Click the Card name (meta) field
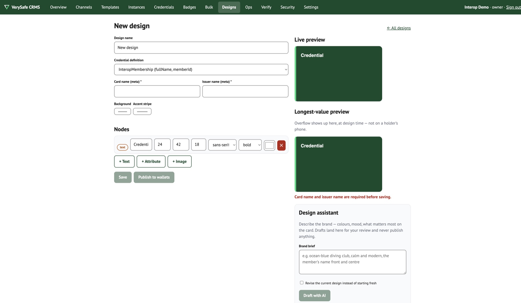The height and width of the screenshot is (303, 521). pyautogui.click(x=157, y=91)
